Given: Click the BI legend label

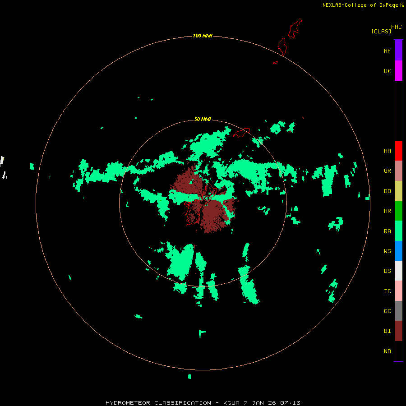Looking at the screenshot, I should point(387,331).
